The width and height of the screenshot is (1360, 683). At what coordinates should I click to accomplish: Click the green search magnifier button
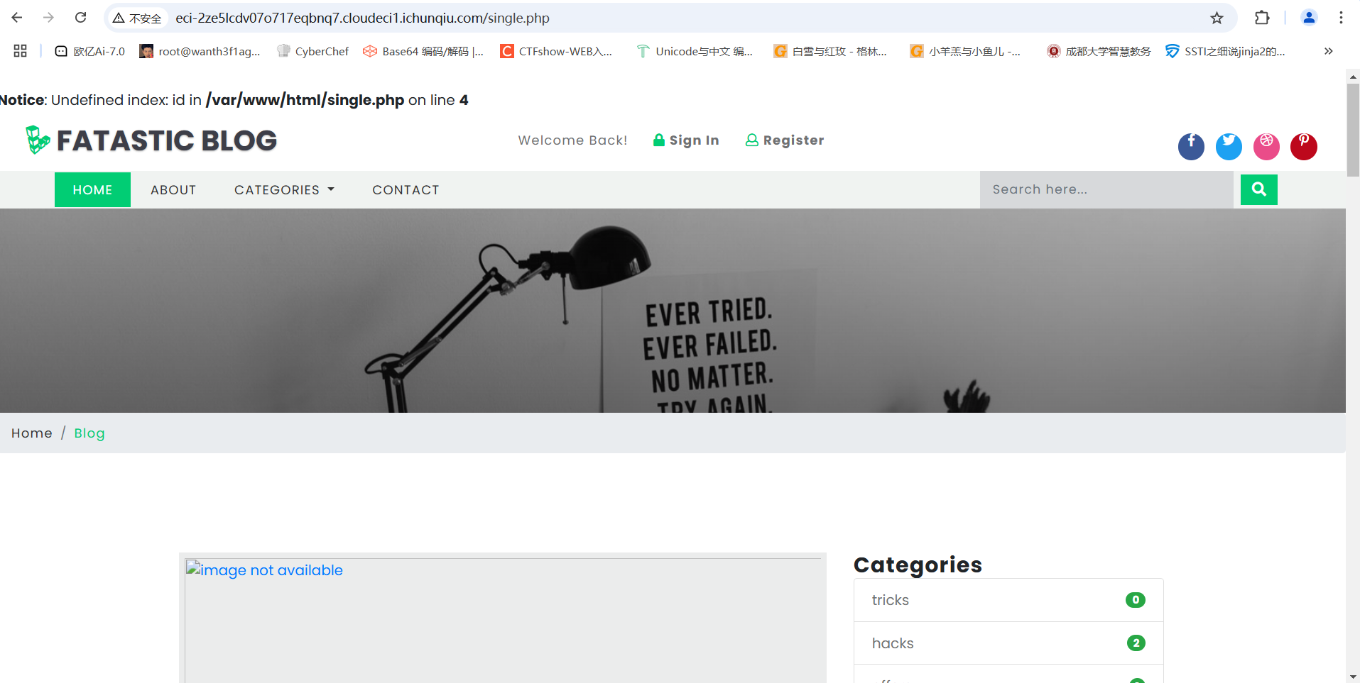(x=1258, y=189)
